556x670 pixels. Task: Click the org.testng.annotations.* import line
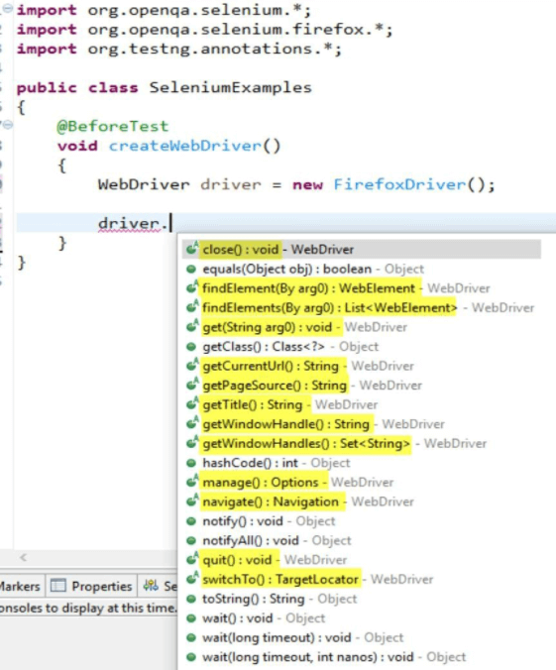tap(179, 49)
